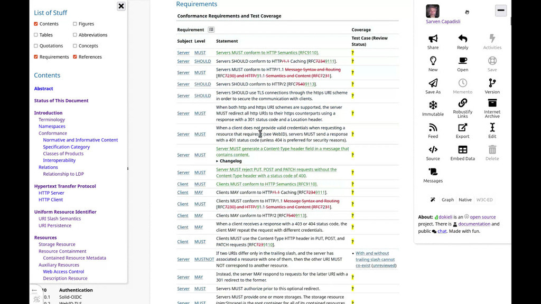Open the URI Slash Semantics entry
Viewport: 541px width, 304px height.
60,218
